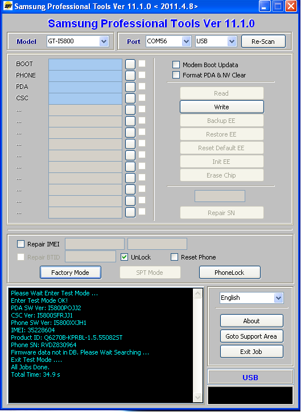Screen dimensions: 301x412
Task: Click the PHONE file path field
Action: tap(85, 76)
